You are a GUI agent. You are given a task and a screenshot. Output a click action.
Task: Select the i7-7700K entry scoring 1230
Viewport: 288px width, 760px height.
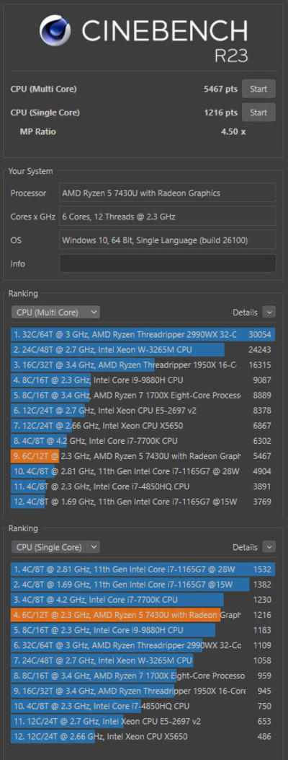tap(143, 600)
